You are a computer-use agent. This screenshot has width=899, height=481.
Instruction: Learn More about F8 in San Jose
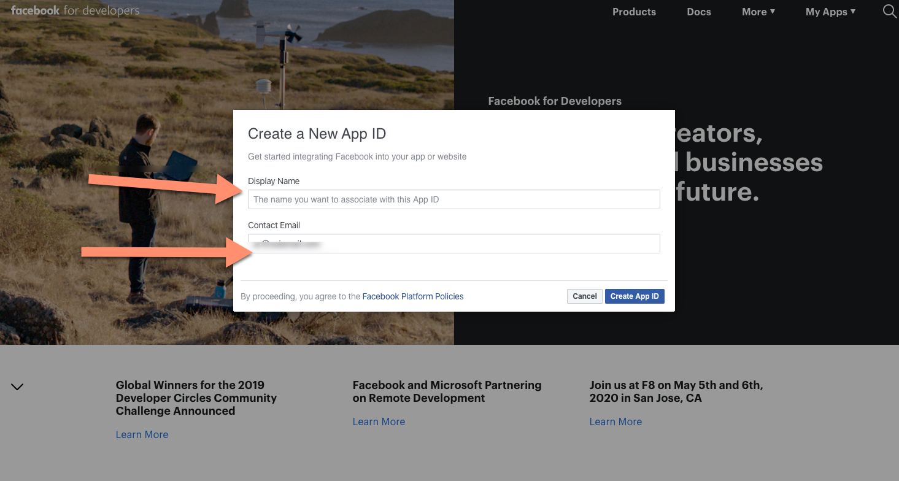pos(615,421)
